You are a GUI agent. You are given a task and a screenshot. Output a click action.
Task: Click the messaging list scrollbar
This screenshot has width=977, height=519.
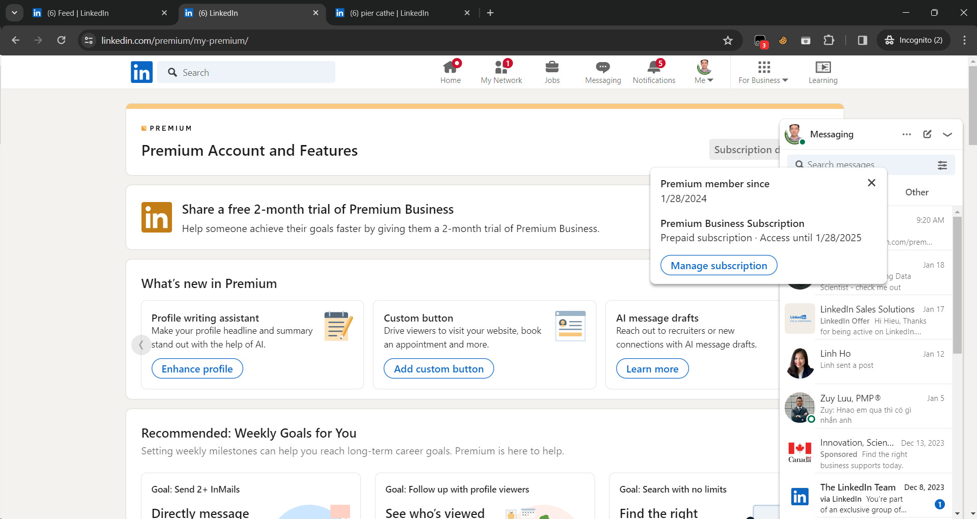(957, 285)
